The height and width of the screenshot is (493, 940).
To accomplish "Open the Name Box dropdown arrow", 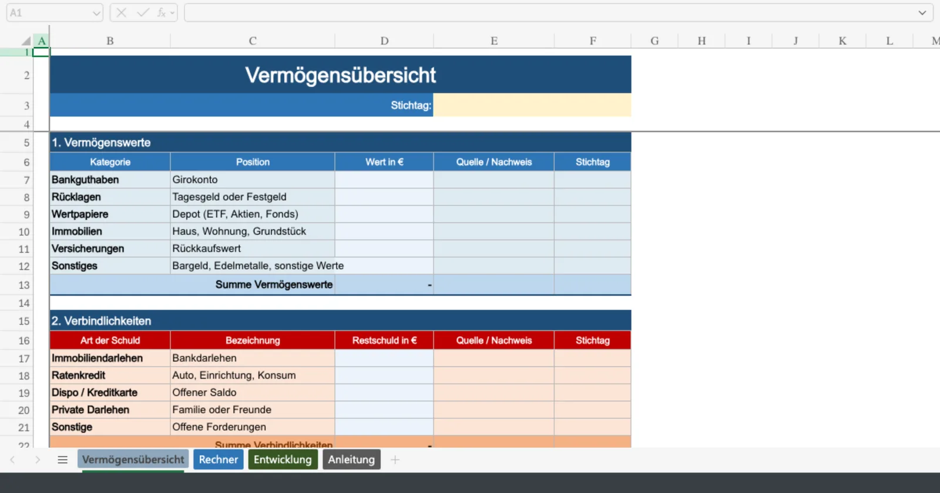I will (x=96, y=13).
